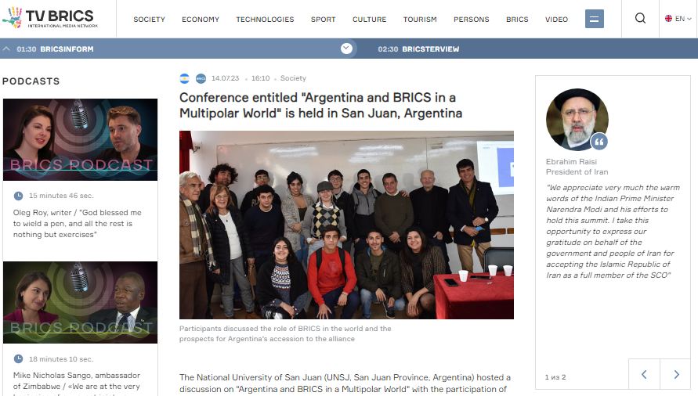Click the first BRICS Podcast thumbnail
Viewport: 698px width, 396px height.
(x=80, y=140)
